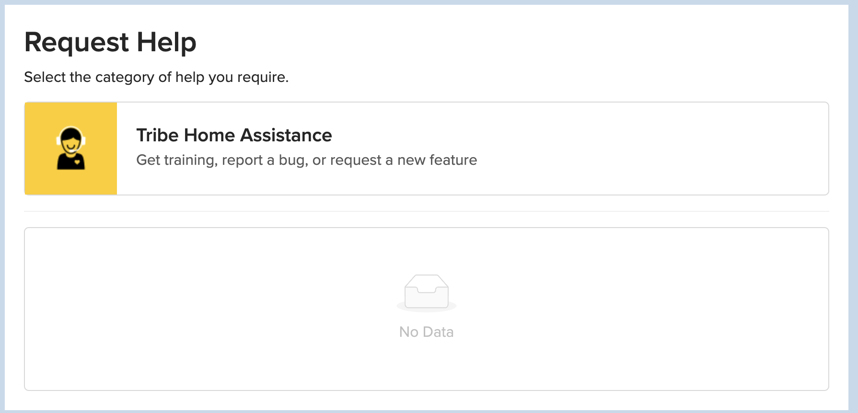Click the divider line below the assistance card
Screen dimensions: 858x413
point(427,211)
